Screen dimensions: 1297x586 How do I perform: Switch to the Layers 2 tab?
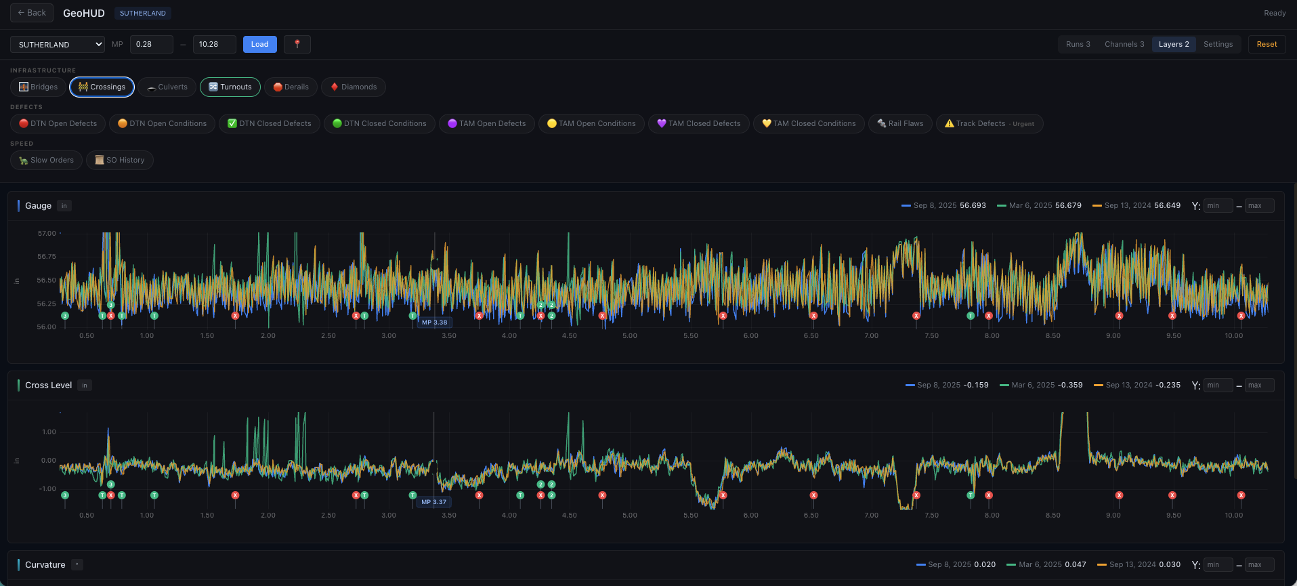(1173, 44)
